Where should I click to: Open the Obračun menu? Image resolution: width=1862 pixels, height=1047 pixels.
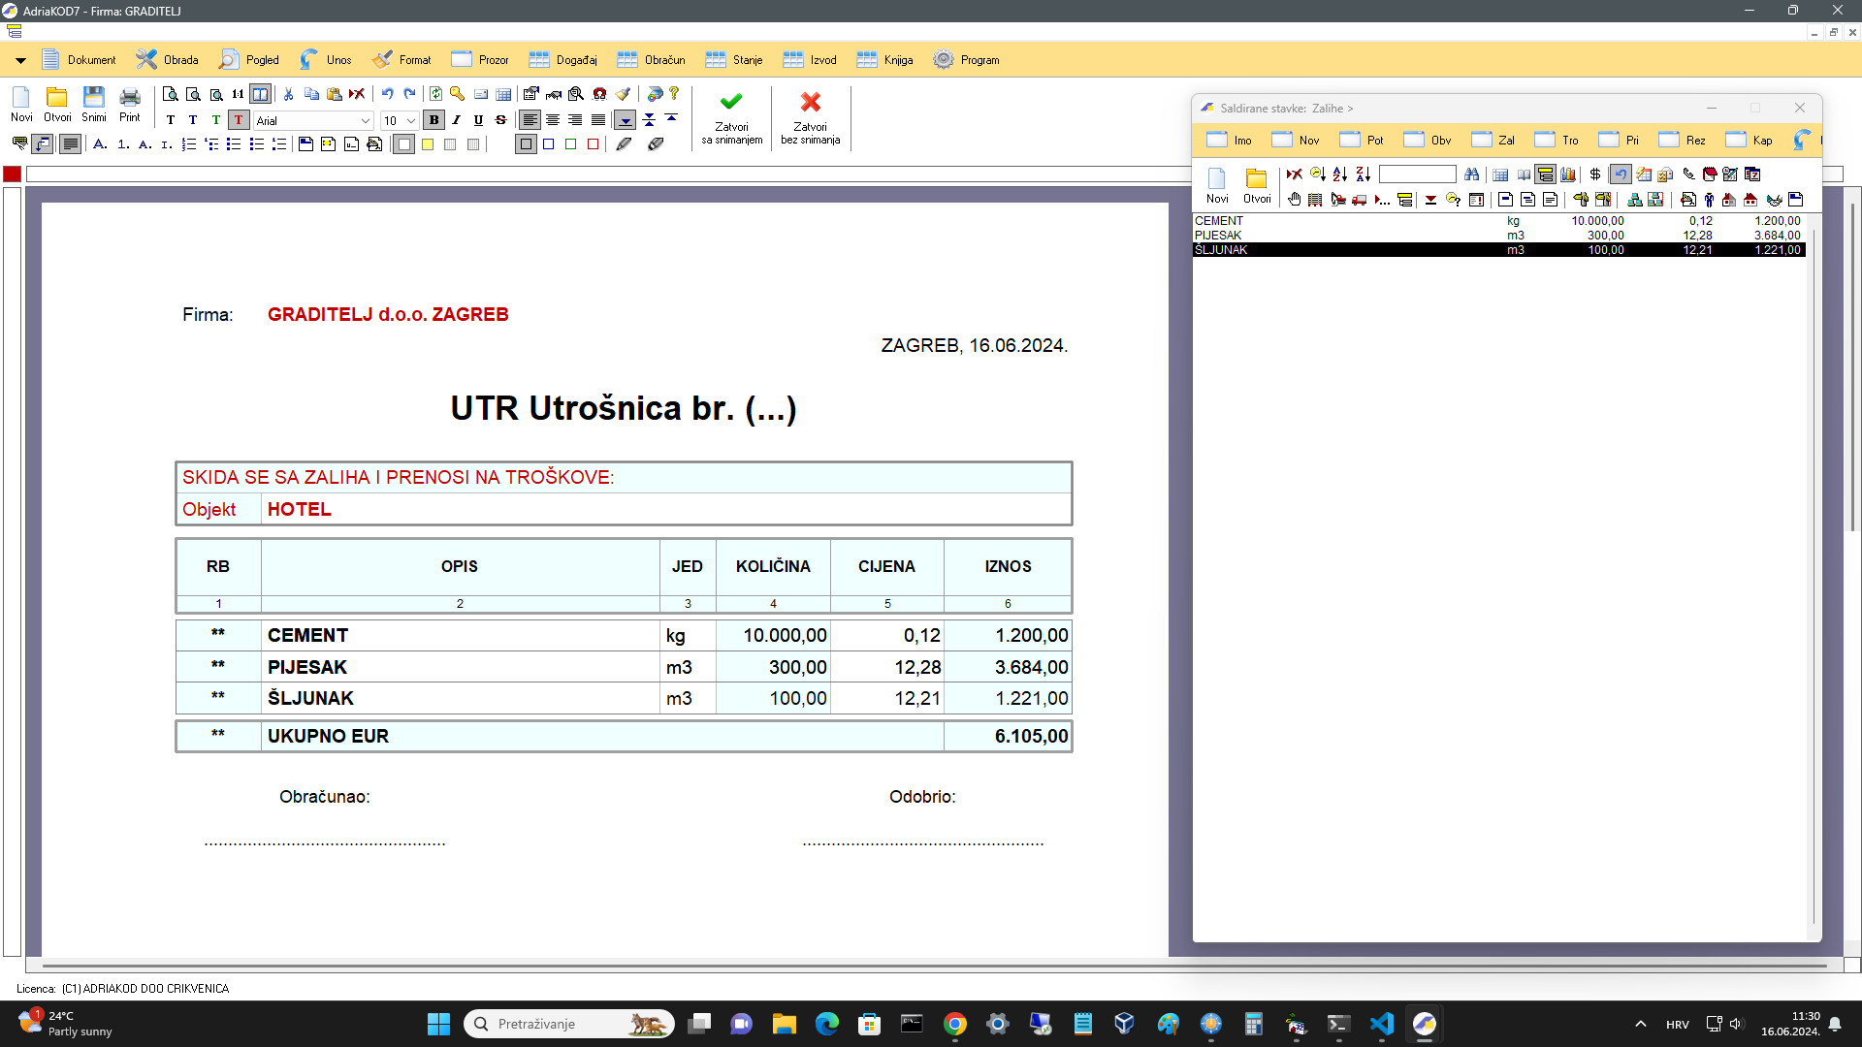(652, 60)
